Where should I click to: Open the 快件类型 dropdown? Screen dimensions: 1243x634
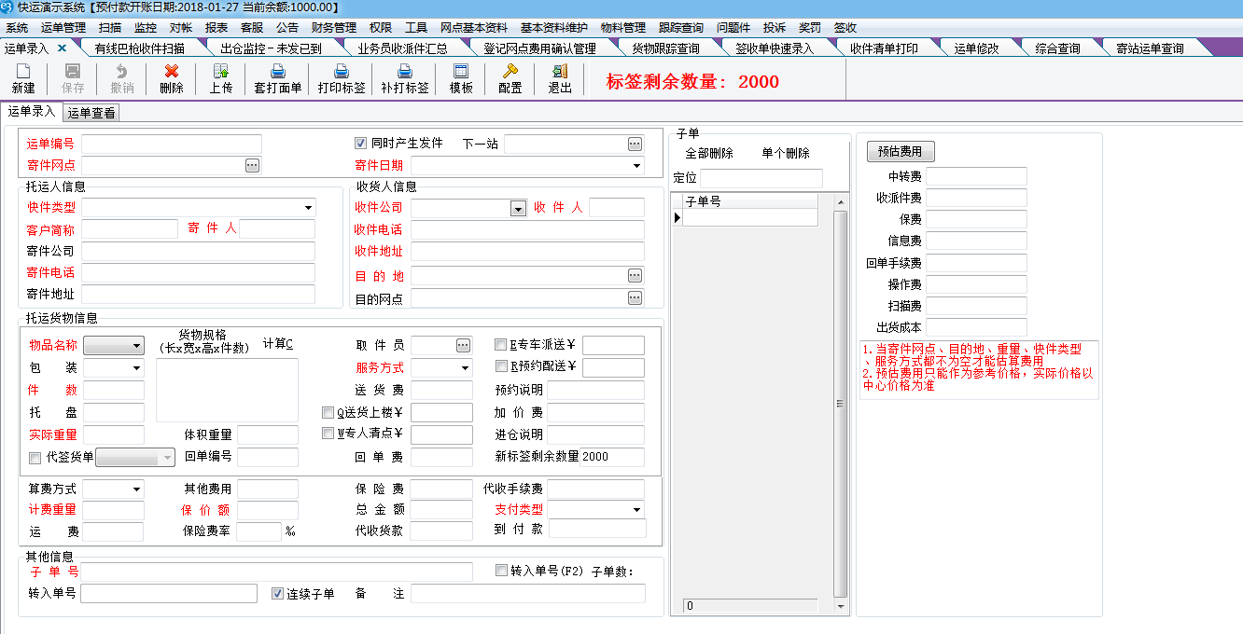pos(308,207)
